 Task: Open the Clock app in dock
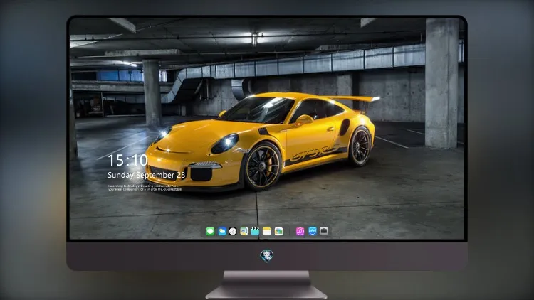pos(233,232)
